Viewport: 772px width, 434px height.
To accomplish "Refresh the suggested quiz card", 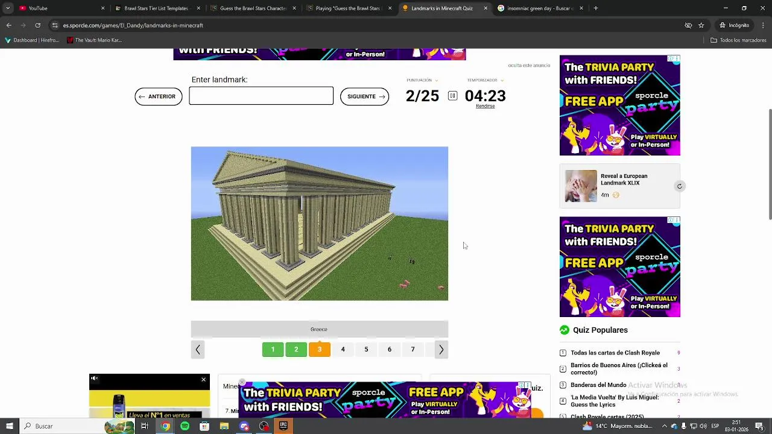I will (x=679, y=186).
